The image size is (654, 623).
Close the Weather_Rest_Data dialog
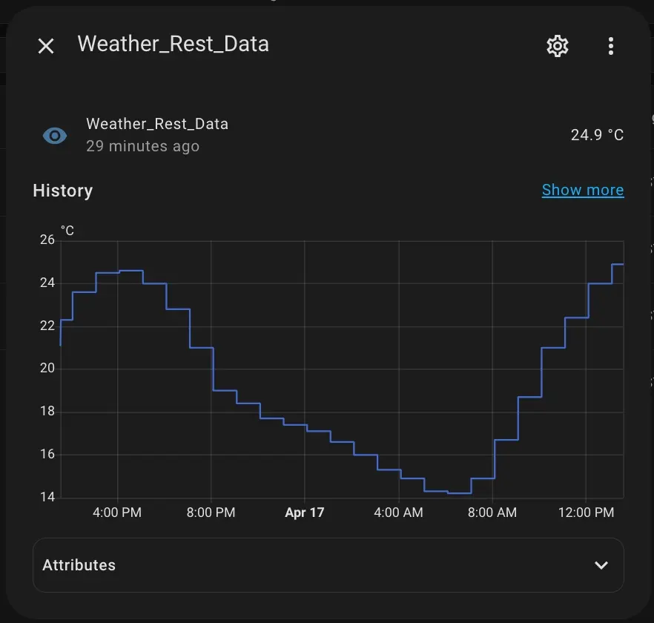point(46,46)
